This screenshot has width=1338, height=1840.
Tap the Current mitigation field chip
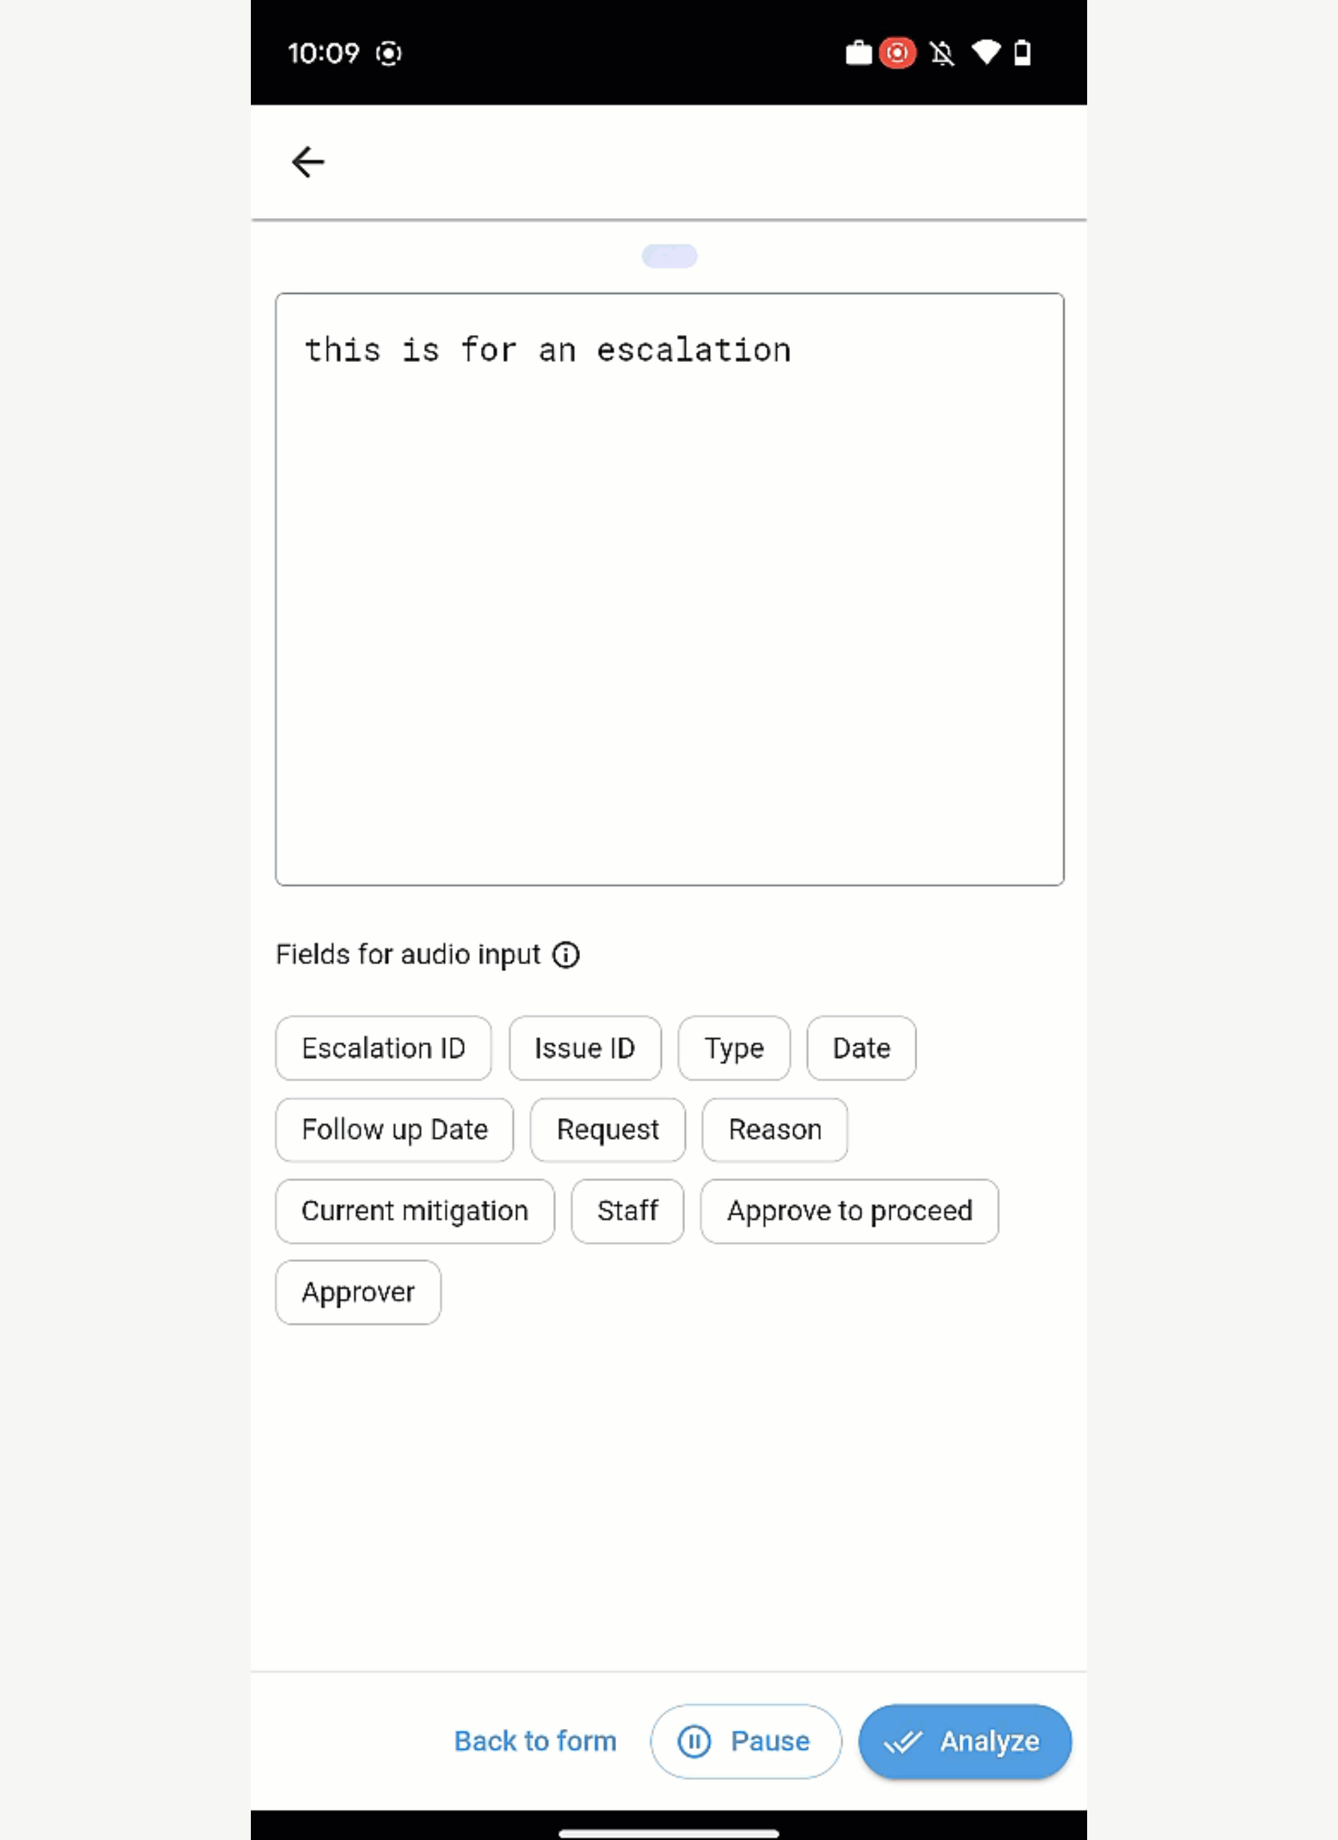[414, 1210]
